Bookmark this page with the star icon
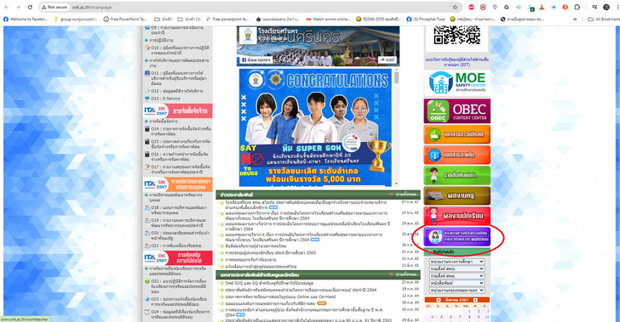620x322 pixels. tap(455, 7)
